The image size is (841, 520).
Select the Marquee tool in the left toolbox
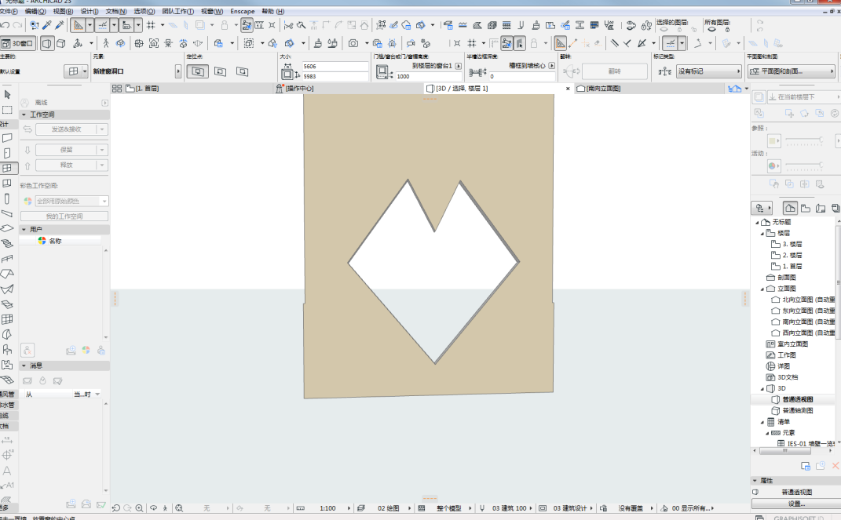click(x=7, y=110)
